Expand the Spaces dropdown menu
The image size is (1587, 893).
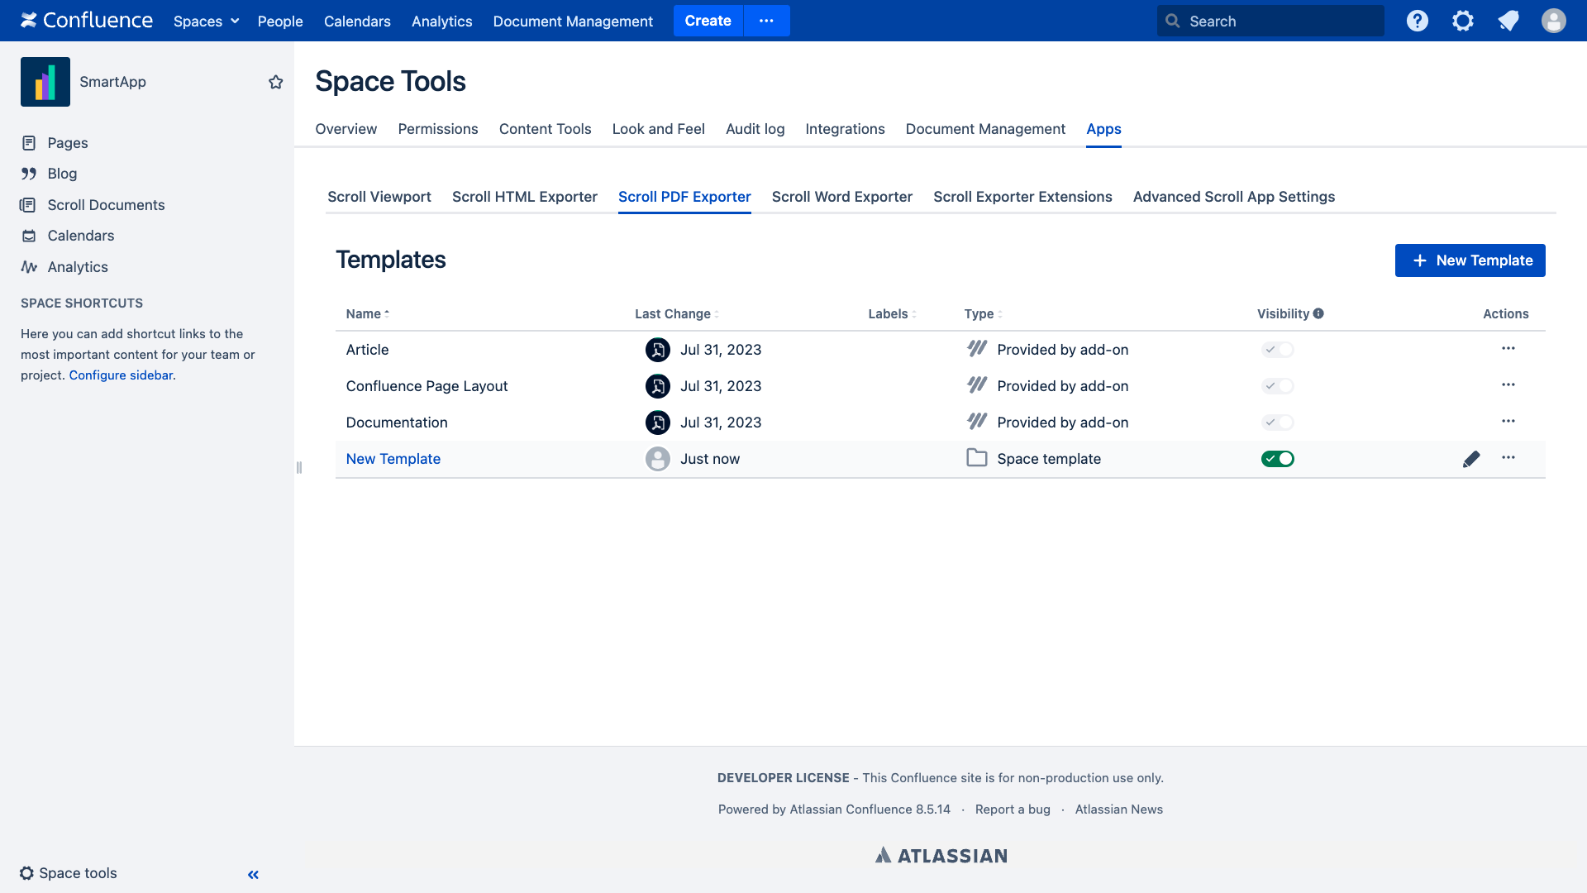pyautogui.click(x=206, y=21)
